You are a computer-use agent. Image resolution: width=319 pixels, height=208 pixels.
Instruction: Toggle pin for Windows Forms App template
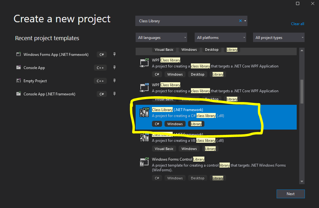114,54
